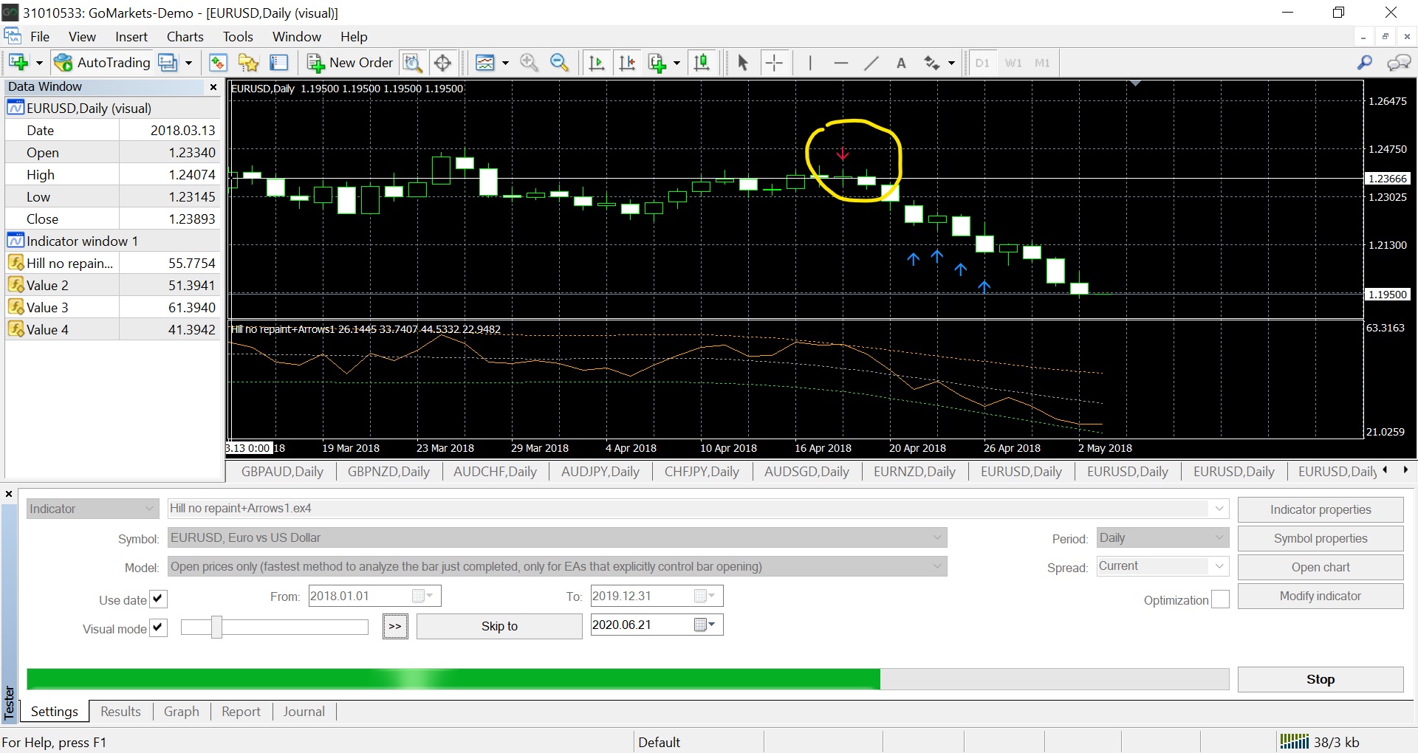Uncheck the Use date checkbox
This screenshot has width=1418, height=753.
pyautogui.click(x=158, y=599)
